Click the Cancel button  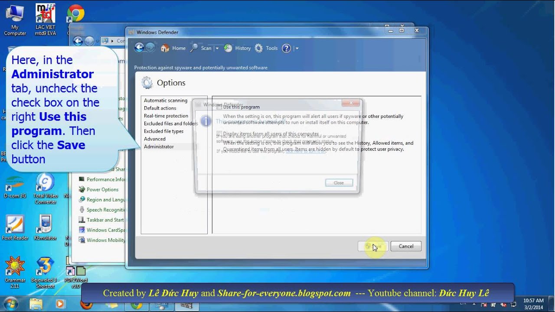coord(406,246)
